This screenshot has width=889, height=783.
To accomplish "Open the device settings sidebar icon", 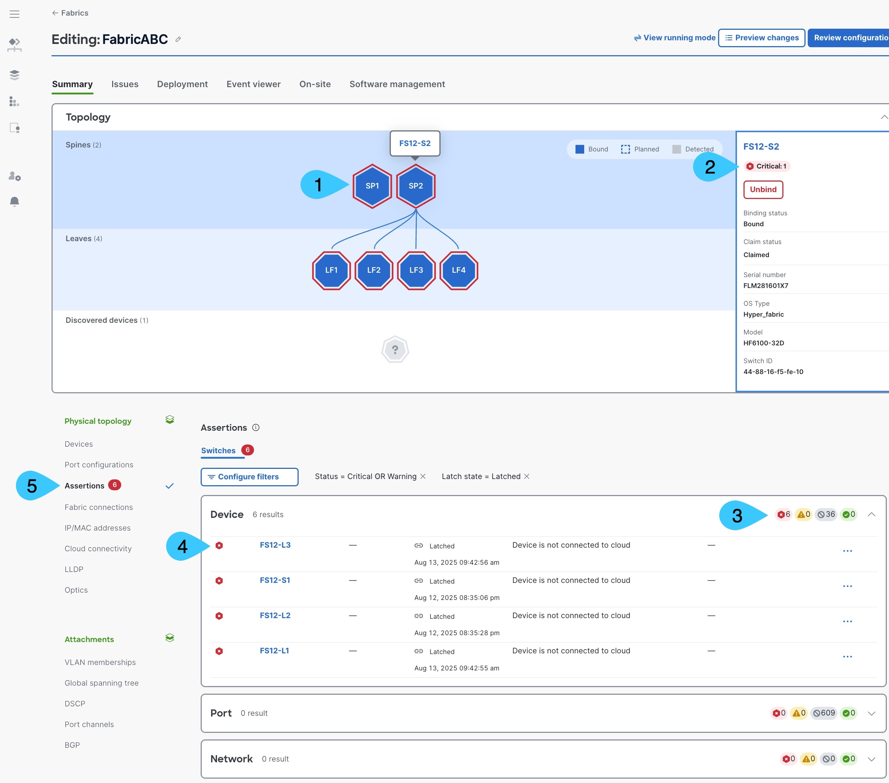I will tap(15, 128).
